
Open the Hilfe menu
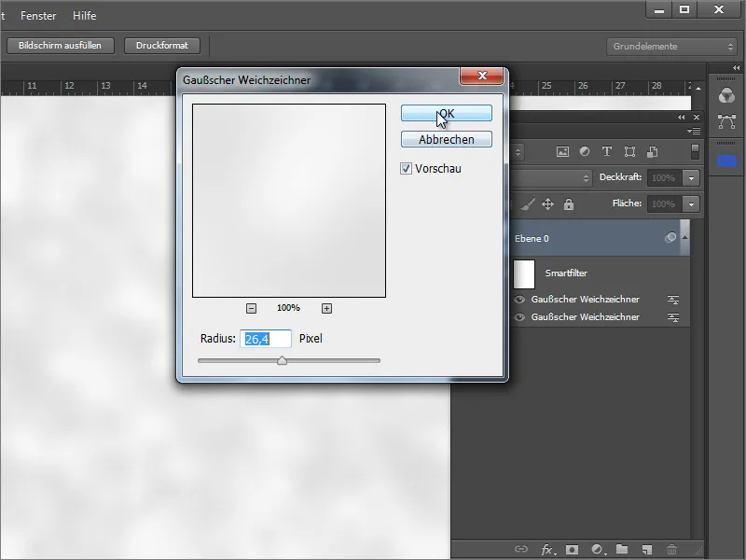[85, 16]
